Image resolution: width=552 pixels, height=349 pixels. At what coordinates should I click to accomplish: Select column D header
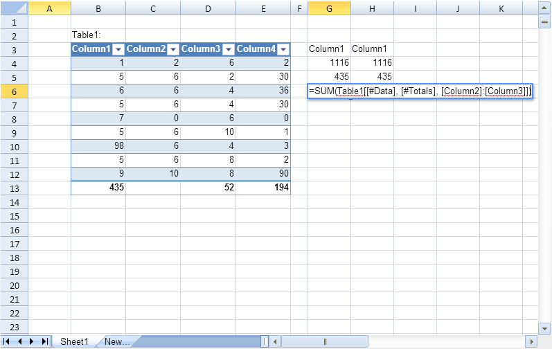[208, 8]
